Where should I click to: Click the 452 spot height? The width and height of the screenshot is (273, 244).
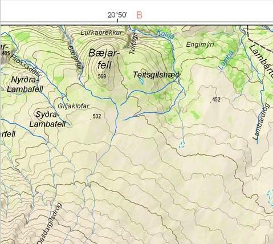pyautogui.click(x=216, y=99)
